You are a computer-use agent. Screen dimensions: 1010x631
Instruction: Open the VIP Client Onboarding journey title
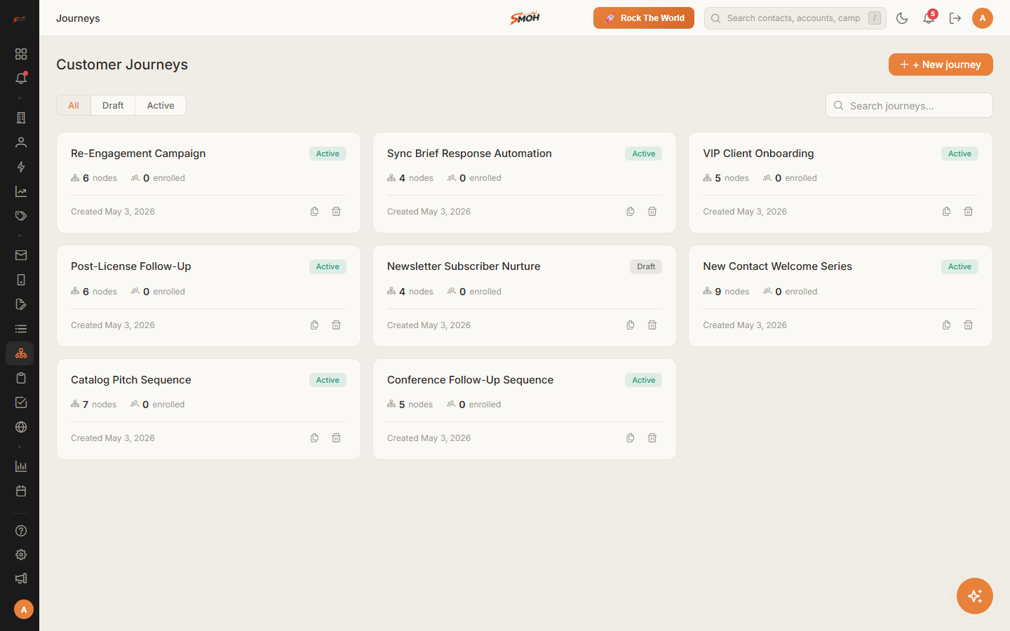point(758,154)
